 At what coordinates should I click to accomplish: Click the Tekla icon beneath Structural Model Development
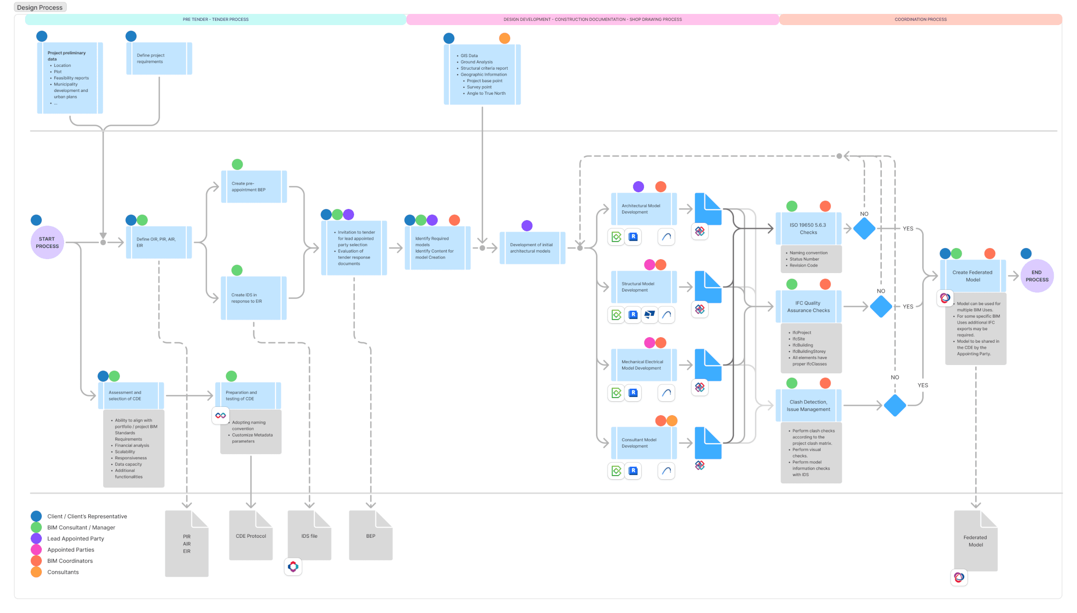point(650,314)
